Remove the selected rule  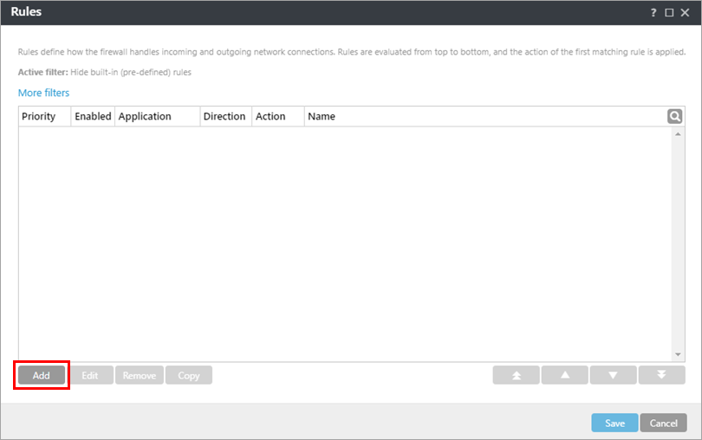pos(140,375)
